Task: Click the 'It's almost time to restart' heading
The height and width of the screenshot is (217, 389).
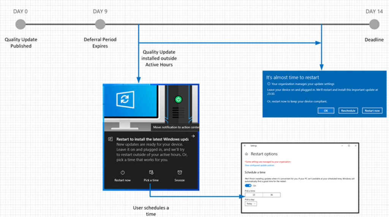Action: point(293,78)
